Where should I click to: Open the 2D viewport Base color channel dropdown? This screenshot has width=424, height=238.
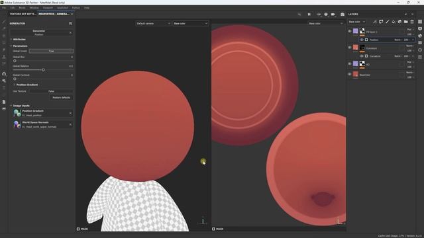click(x=325, y=24)
